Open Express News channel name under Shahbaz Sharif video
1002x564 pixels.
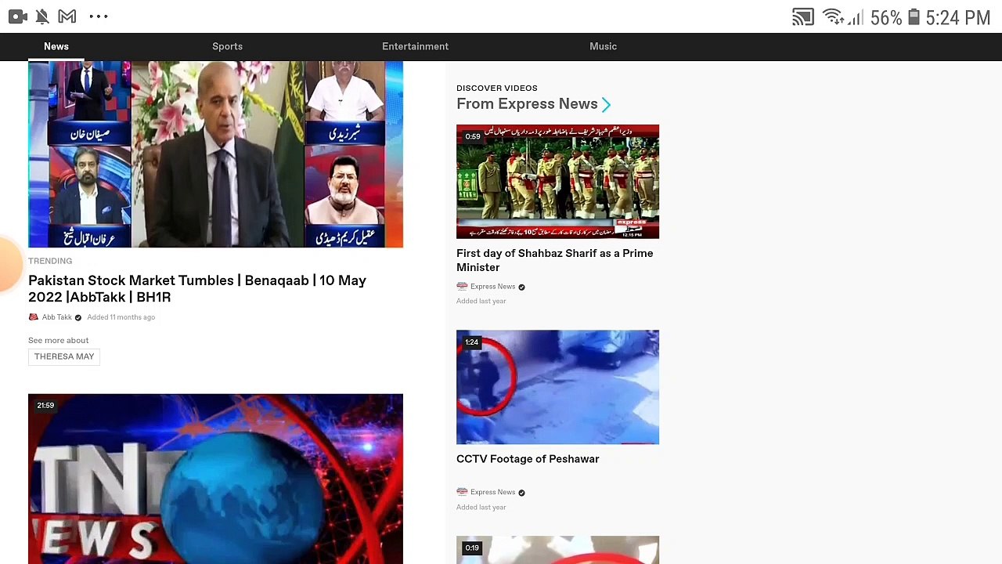click(492, 287)
